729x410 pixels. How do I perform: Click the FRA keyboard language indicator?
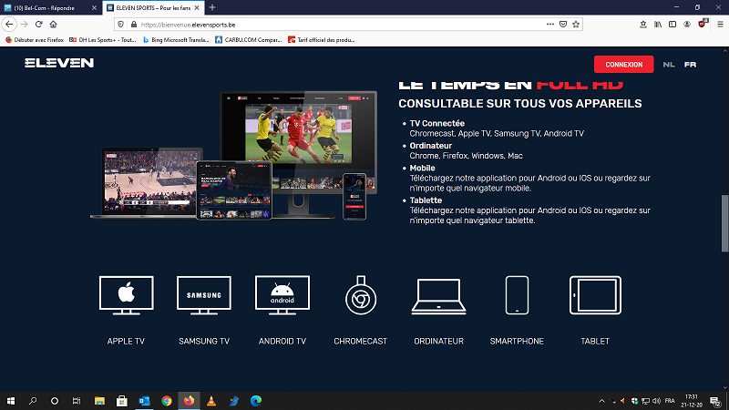click(x=670, y=401)
